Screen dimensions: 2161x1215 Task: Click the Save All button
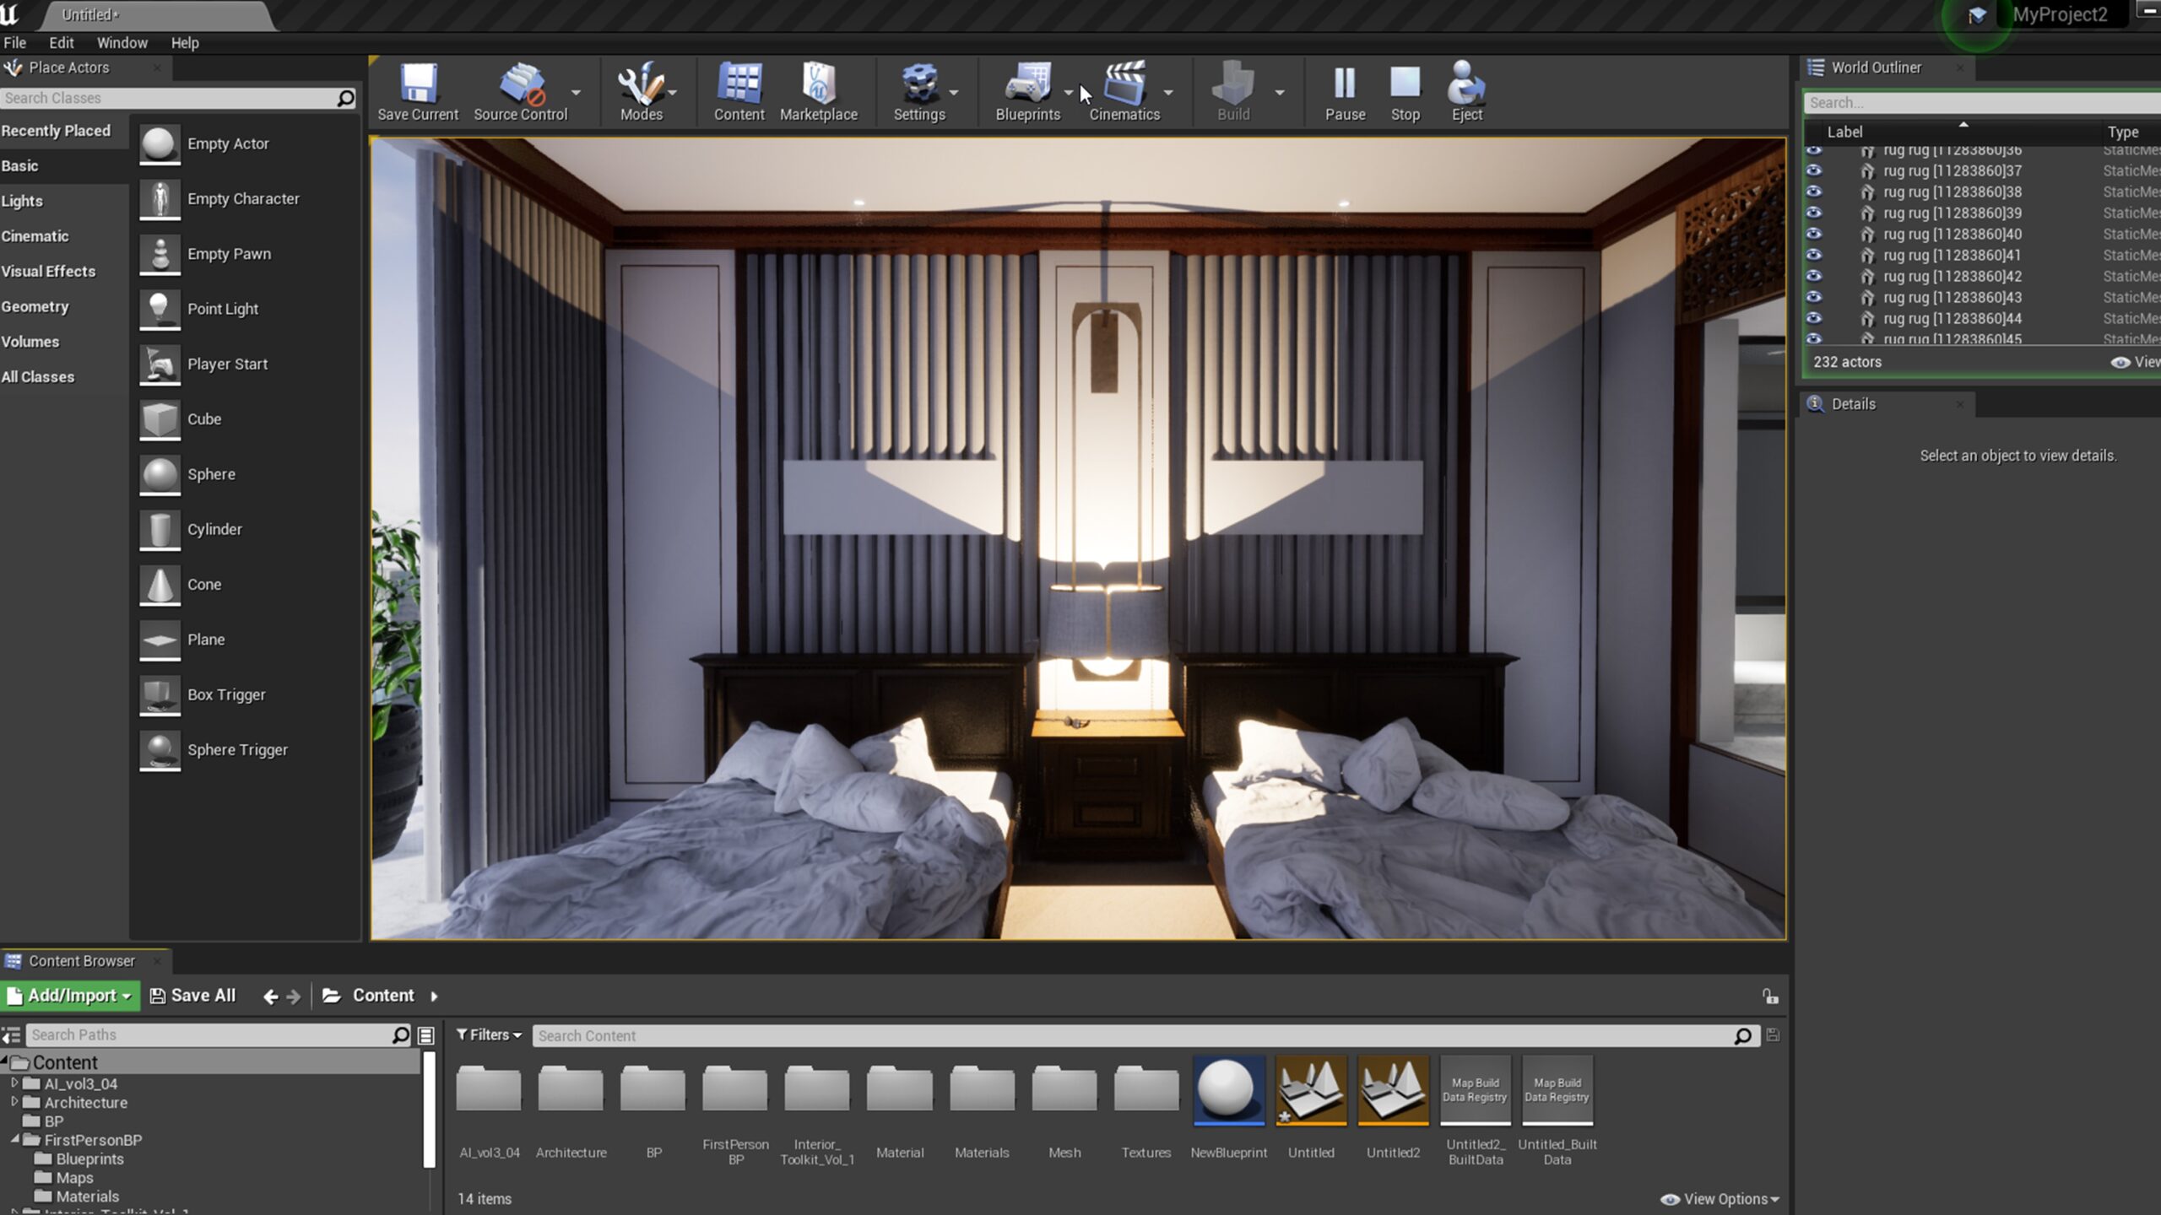tap(192, 996)
